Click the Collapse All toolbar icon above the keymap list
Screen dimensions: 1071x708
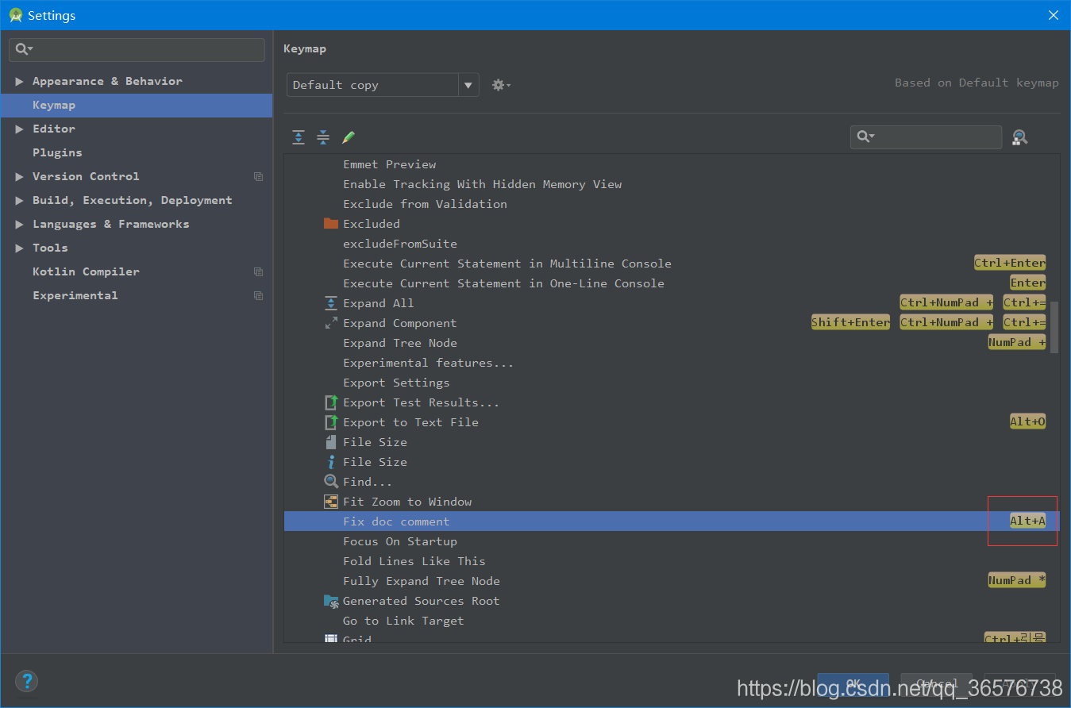(x=323, y=137)
